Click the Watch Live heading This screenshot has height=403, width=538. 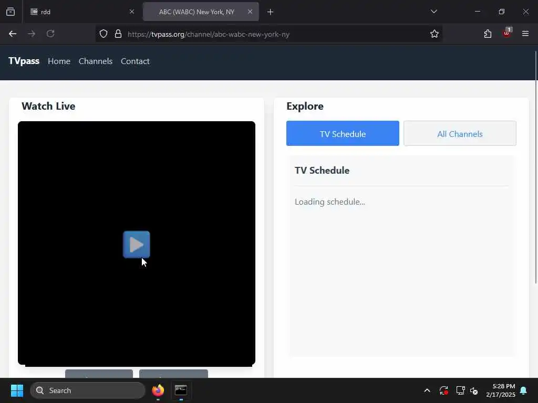click(48, 106)
